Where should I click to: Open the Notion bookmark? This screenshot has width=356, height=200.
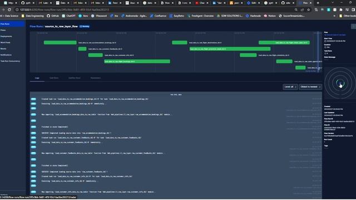(270, 16)
